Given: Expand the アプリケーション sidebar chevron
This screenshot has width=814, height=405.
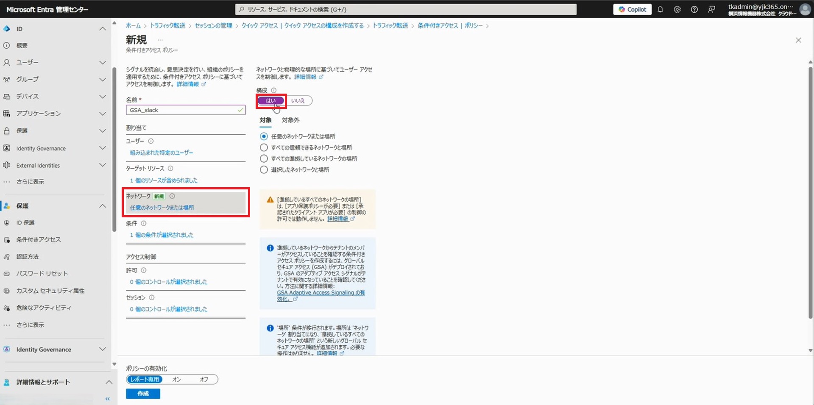Looking at the screenshot, I should coord(103,114).
